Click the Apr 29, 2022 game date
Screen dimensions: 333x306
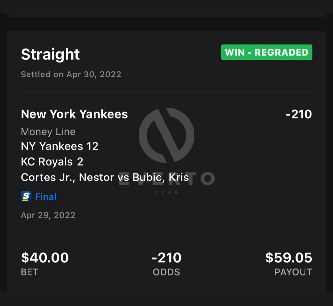[48, 215]
